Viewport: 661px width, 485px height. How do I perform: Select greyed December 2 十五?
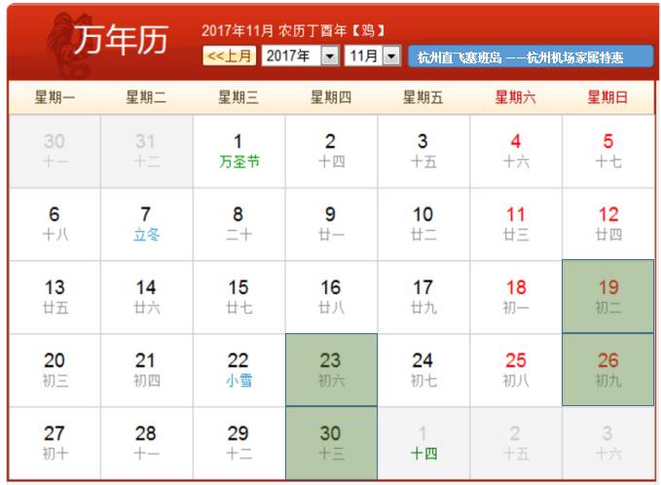516,443
